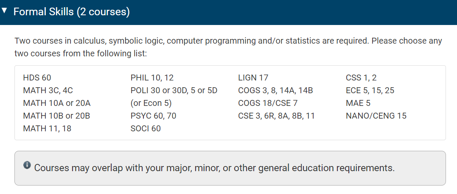Click CSE 3, 6R, 8A, 8B, 11
The image size is (457, 194).
[x=276, y=116]
